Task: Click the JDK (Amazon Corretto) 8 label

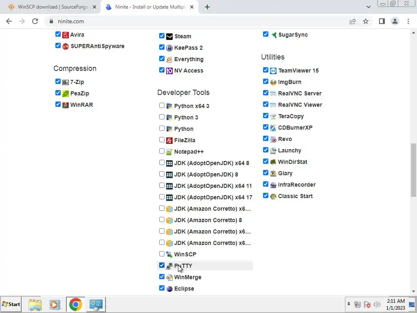Action: 208,220
